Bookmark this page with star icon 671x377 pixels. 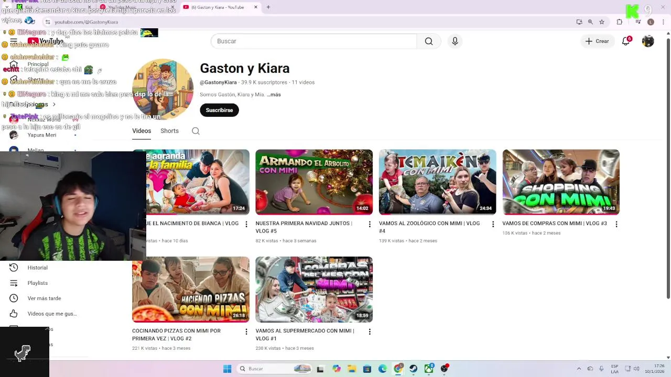click(x=602, y=22)
